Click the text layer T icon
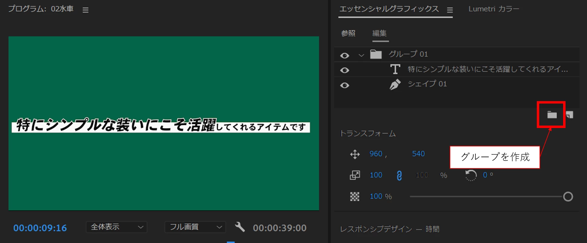The height and width of the screenshot is (243, 587). click(395, 69)
